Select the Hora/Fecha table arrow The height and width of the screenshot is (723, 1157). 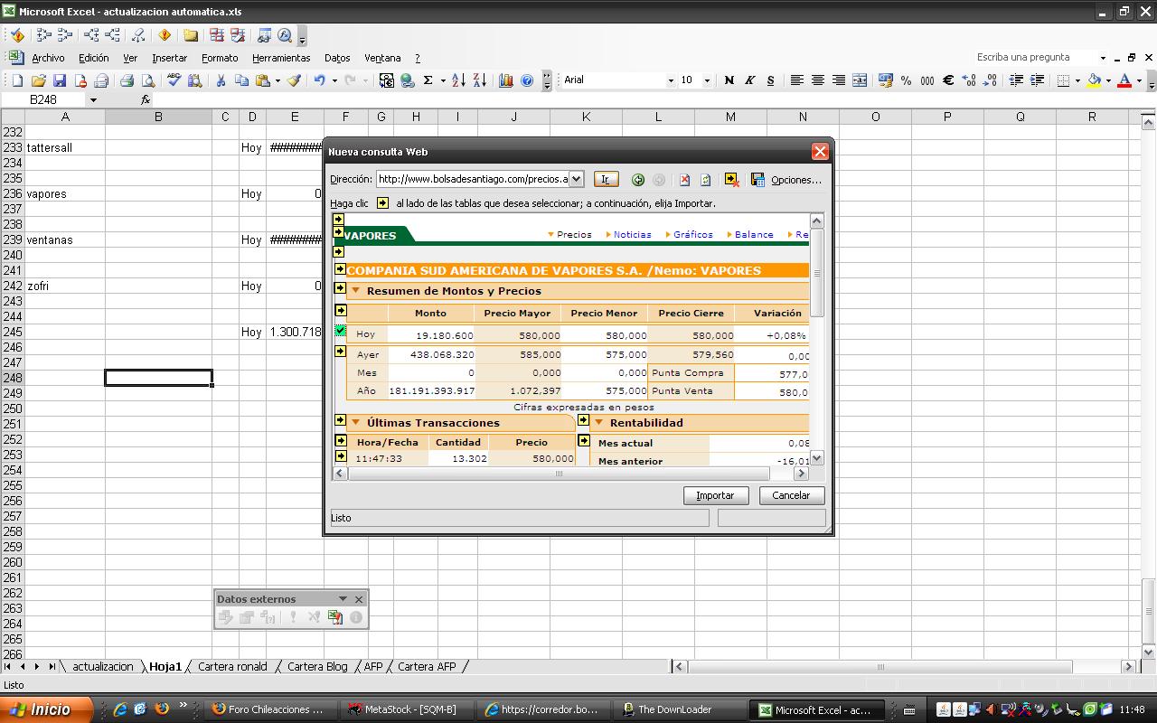(340, 440)
